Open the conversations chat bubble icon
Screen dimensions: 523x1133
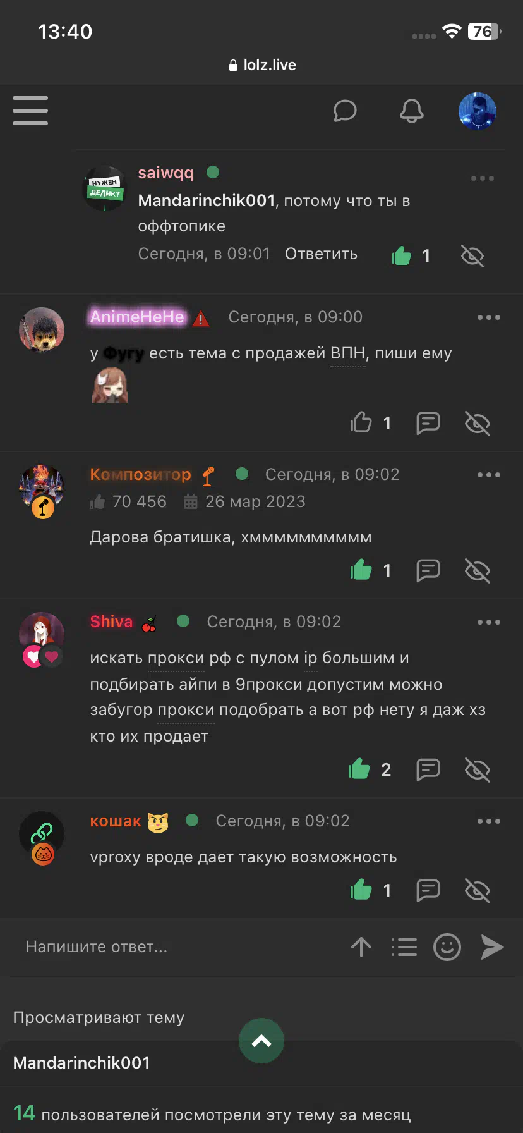[345, 111]
